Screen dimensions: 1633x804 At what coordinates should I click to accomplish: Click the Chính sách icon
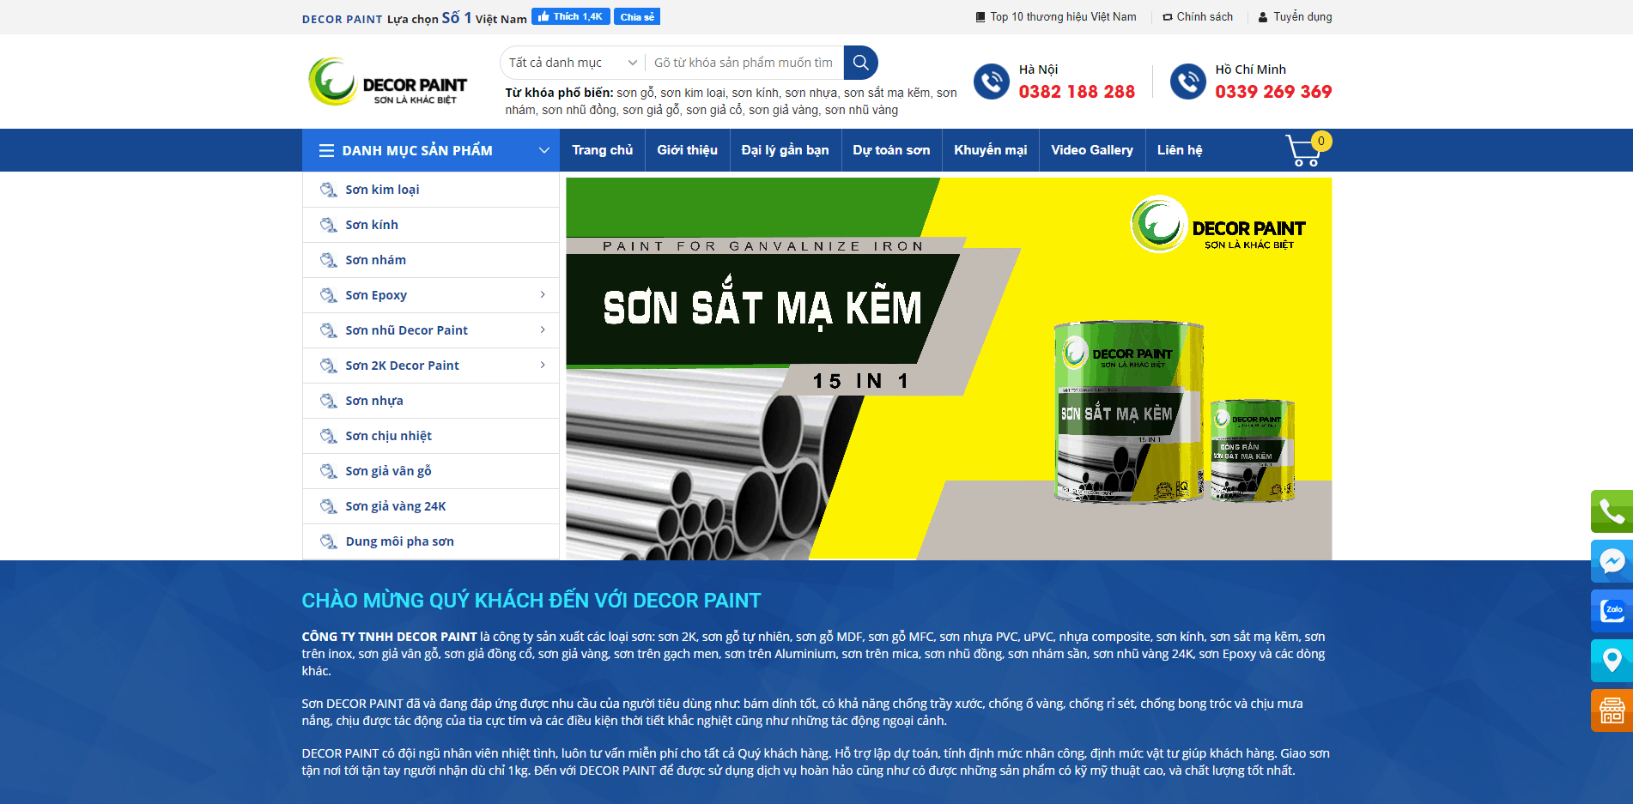coord(1168,17)
